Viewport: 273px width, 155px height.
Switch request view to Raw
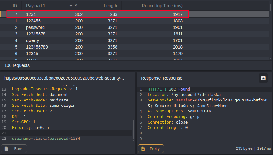point(14,149)
